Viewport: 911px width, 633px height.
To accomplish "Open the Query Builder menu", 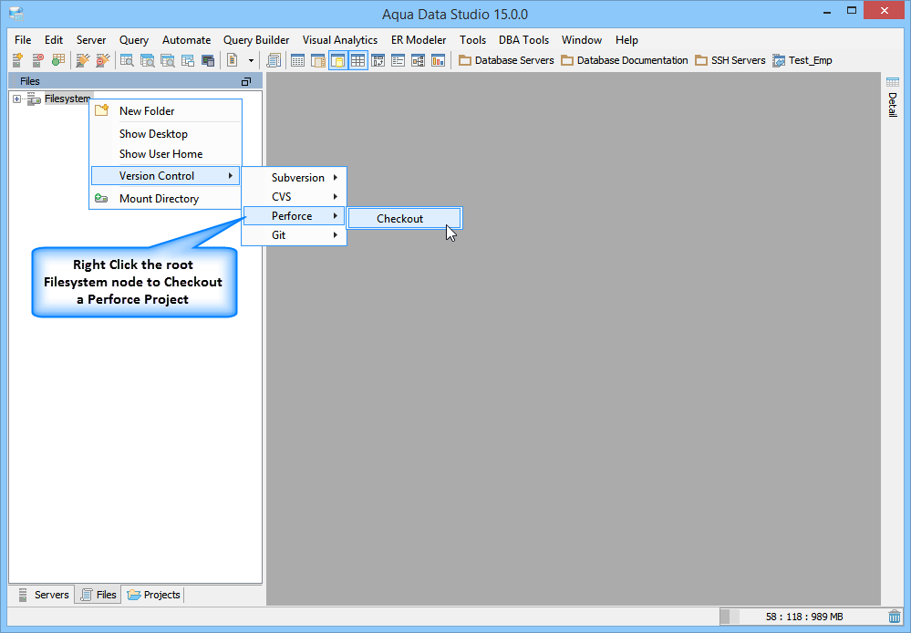I will 256,40.
